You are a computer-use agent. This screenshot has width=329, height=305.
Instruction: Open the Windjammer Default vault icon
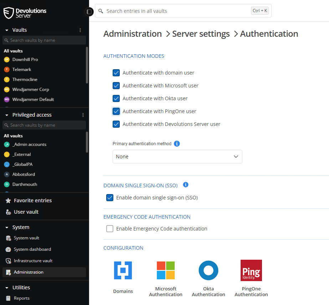pos(7,100)
